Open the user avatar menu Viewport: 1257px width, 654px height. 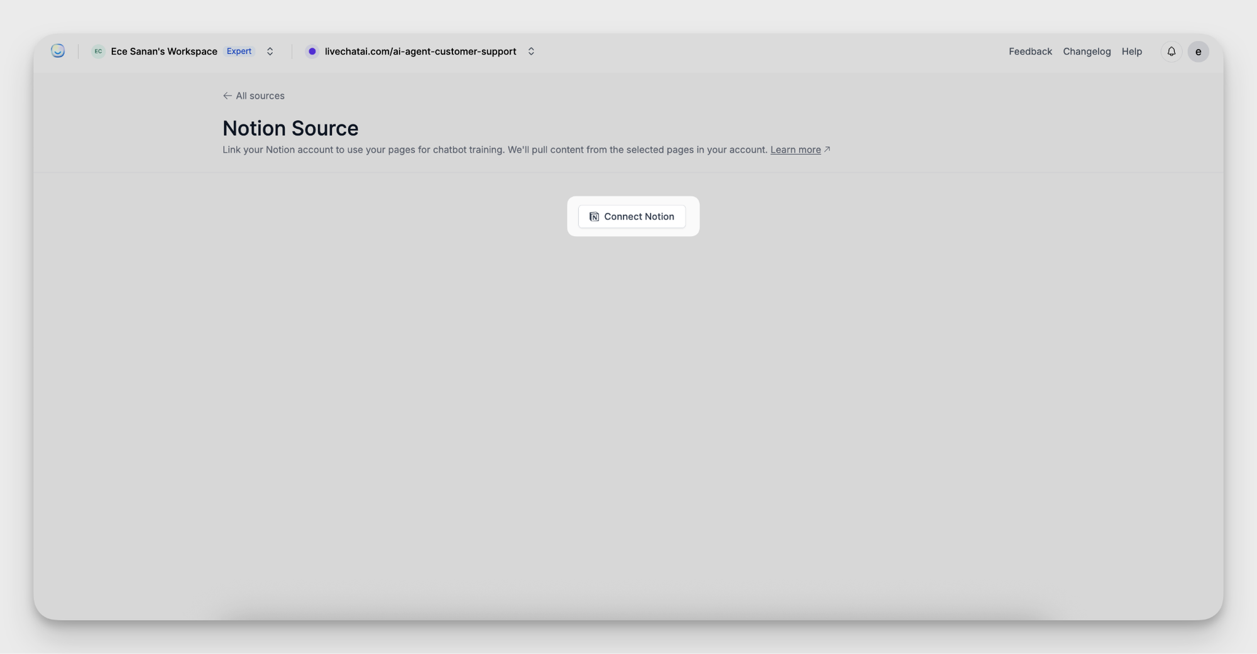click(1198, 52)
